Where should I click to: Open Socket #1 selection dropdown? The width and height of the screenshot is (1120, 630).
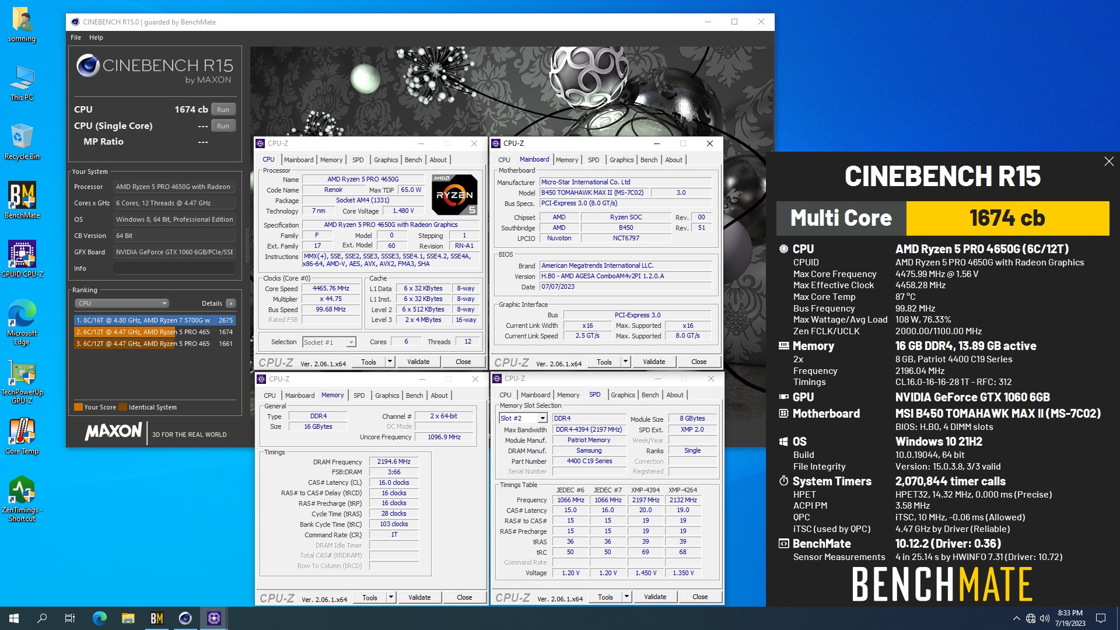click(x=330, y=342)
